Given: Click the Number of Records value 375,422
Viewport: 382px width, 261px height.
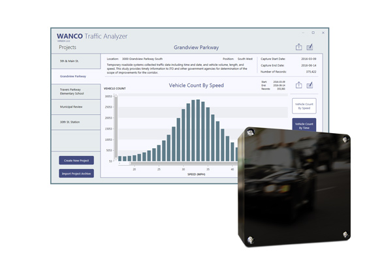Looking at the screenshot, I should click(x=311, y=72).
